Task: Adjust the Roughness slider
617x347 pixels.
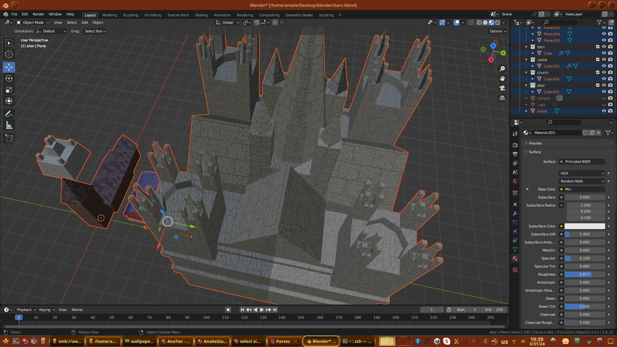Action: [584, 274]
